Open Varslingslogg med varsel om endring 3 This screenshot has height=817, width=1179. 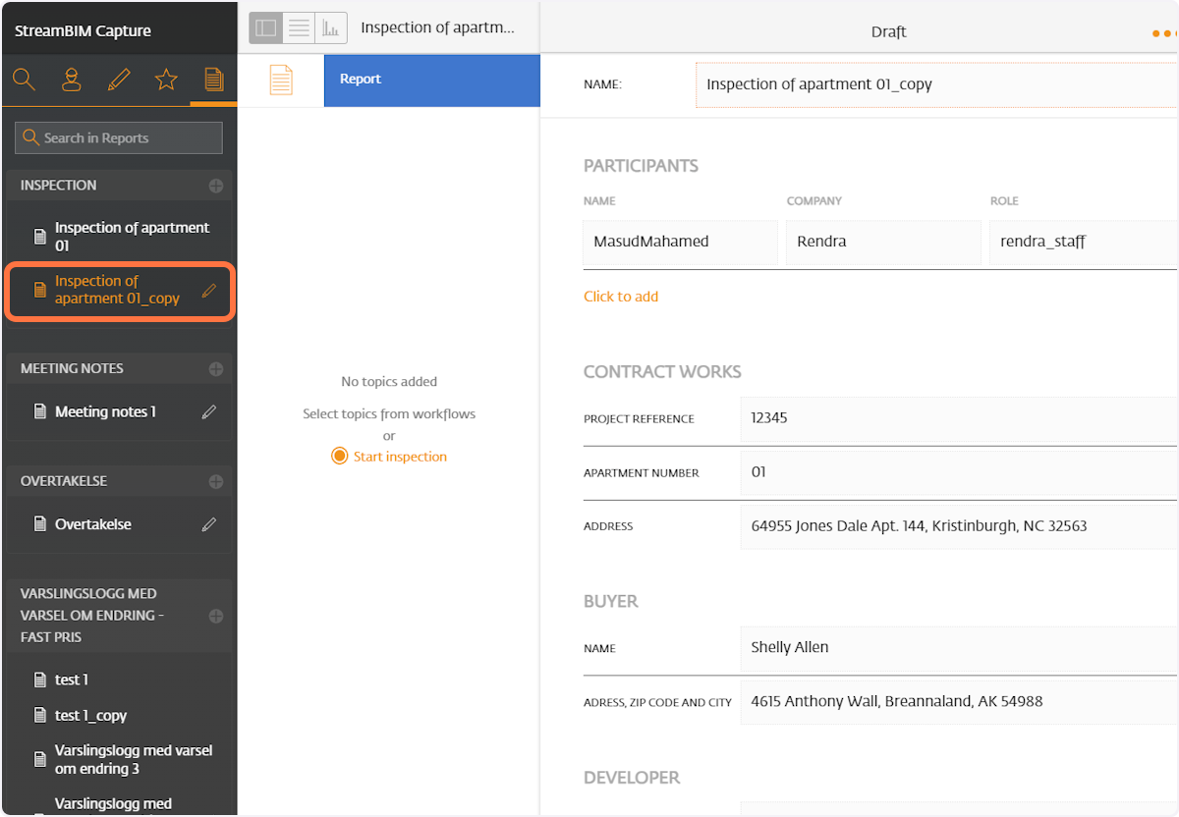click(x=134, y=759)
